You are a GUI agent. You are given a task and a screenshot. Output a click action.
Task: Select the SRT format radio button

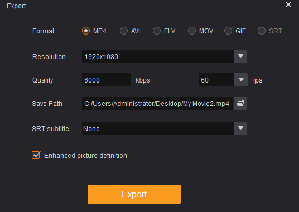pos(262,31)
